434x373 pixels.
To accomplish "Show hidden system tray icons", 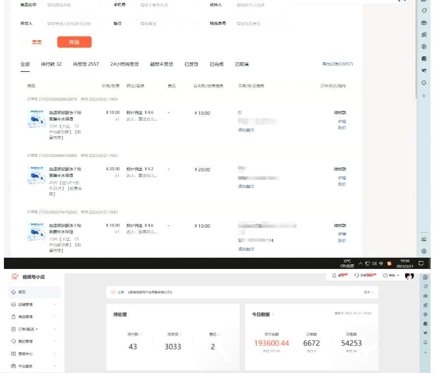I will coord(360,263).
